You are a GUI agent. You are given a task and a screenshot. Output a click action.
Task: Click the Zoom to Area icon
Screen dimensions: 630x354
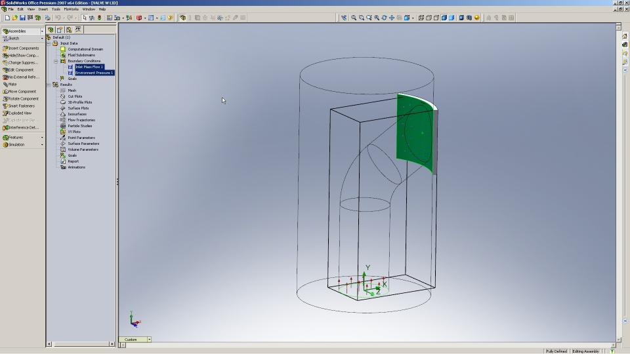coord(361,18)
